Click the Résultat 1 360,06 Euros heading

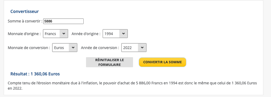[35, 74]
